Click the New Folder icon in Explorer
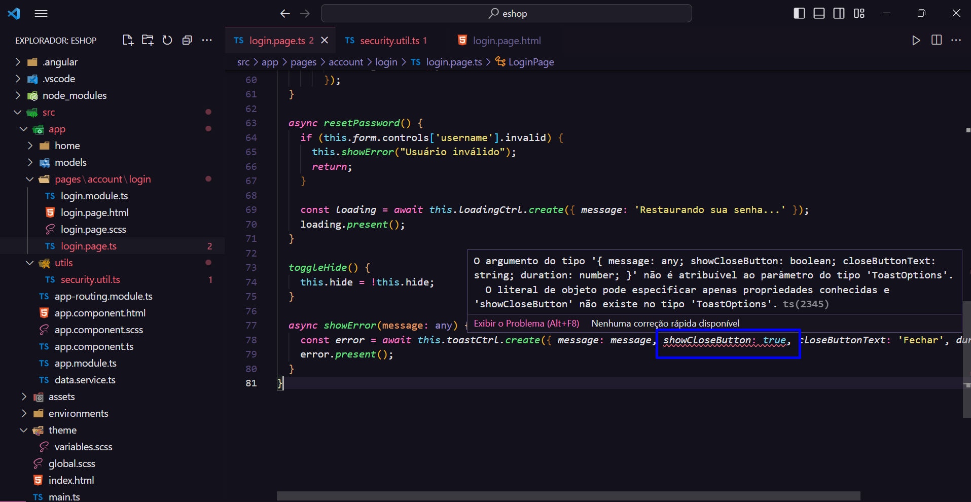971x502 pixels. 148,40
